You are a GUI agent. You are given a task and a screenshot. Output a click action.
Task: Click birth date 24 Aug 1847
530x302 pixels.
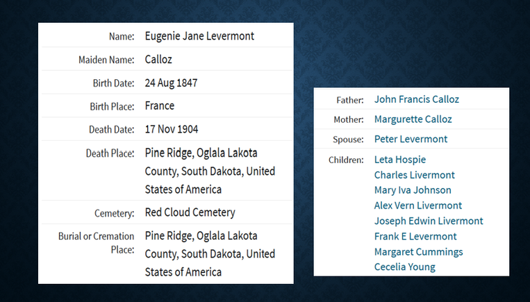(171, 83)
